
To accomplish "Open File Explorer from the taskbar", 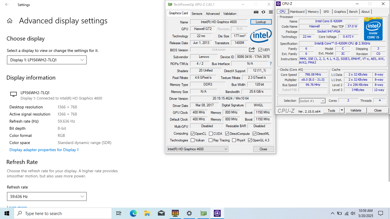I will (147, 213).
